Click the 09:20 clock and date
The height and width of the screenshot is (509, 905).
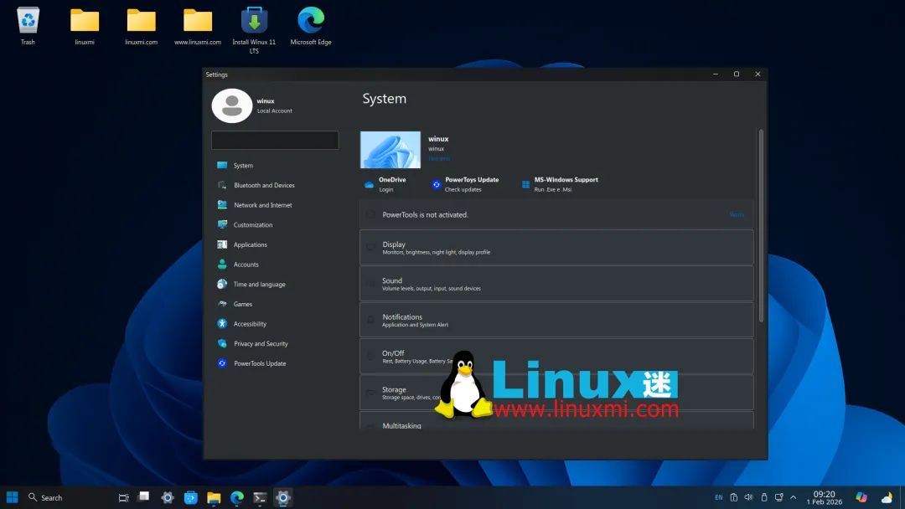(825, 497)
